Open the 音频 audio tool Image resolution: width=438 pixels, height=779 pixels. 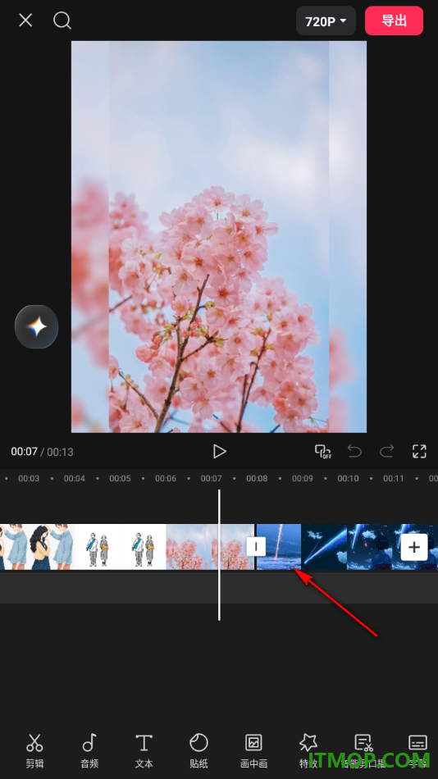89,750
